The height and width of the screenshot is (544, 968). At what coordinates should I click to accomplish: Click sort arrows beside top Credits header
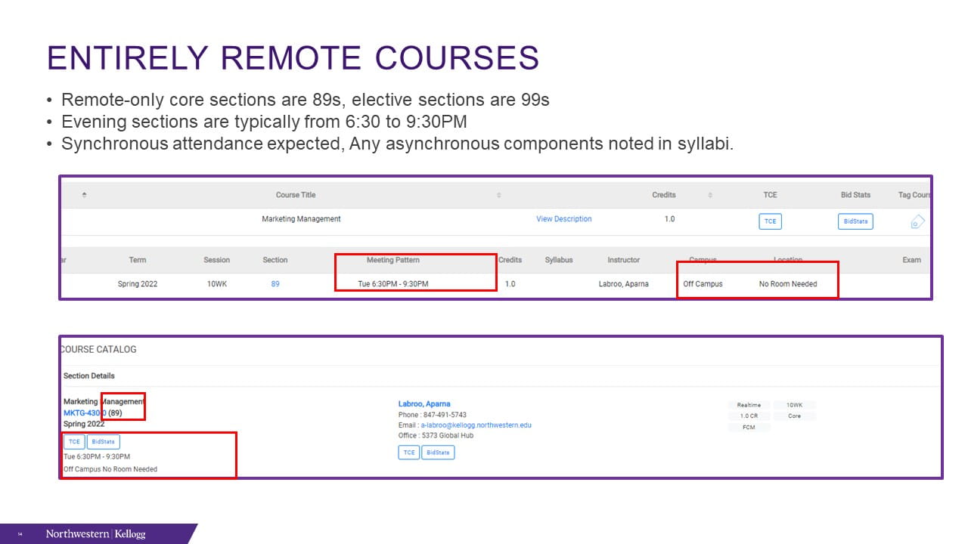pos(709,195)
